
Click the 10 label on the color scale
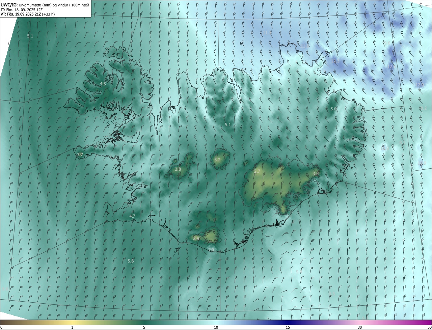pyautogui.click(x=216, y=327)
